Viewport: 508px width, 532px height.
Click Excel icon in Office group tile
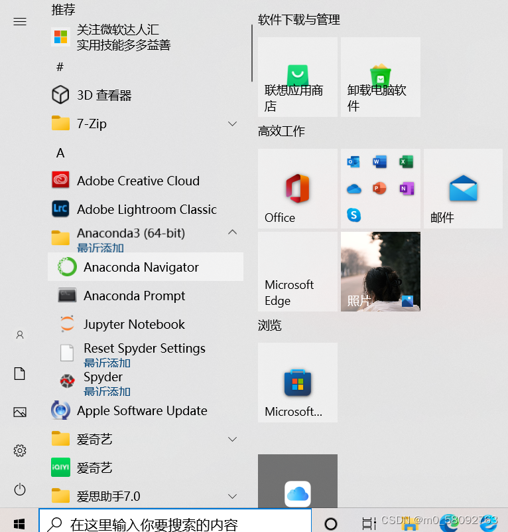click(x=407, y=162)
